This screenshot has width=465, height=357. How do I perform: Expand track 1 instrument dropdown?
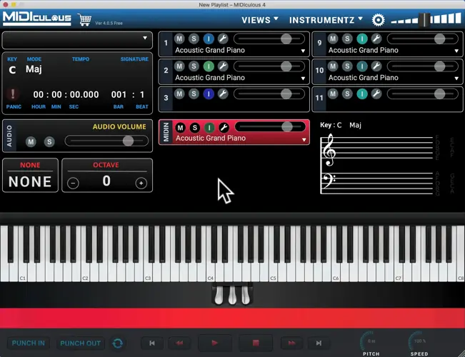pyautogui.click(x=304, y=51)
